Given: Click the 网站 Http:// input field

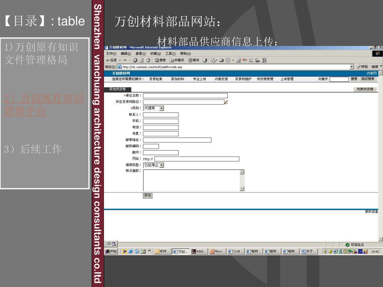Looking at the screenshot, I should 197,159.
